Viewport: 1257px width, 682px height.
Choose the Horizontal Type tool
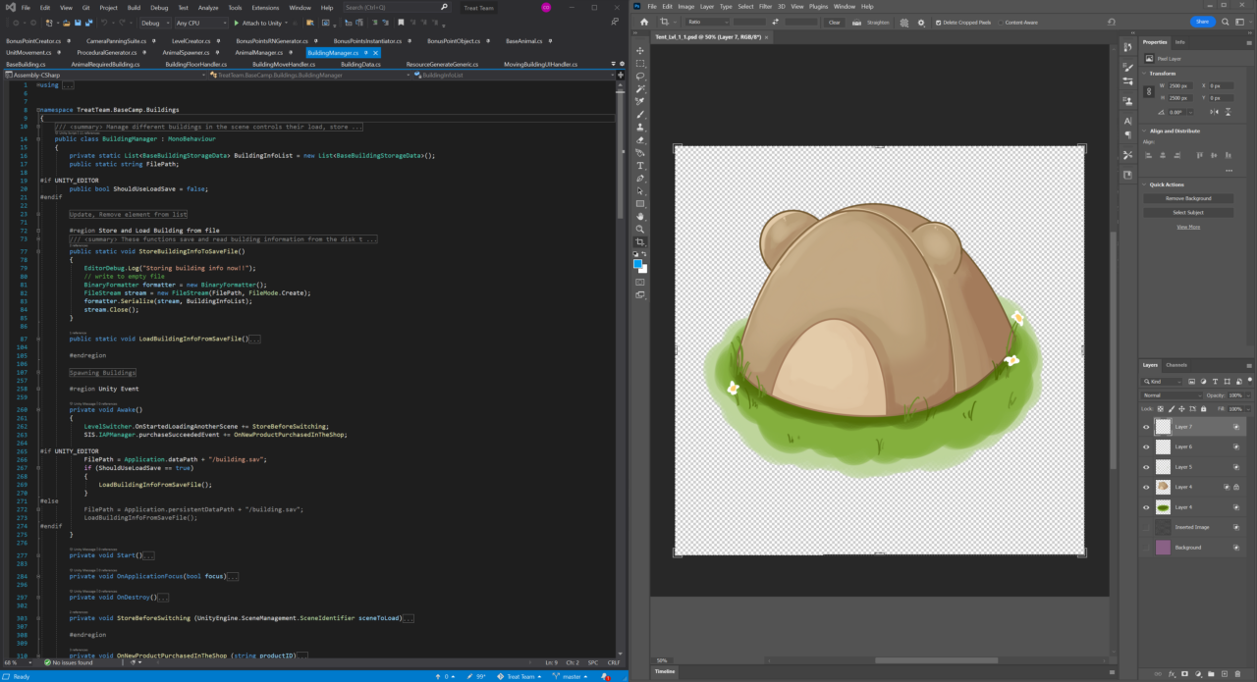(x=640, y=166)
